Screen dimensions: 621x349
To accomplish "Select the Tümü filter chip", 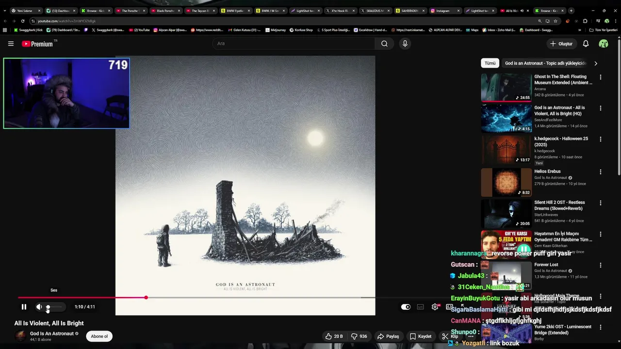I will coord(490,63).
